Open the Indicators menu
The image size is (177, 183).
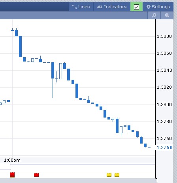pyautogui.click(x=112, y=7)
